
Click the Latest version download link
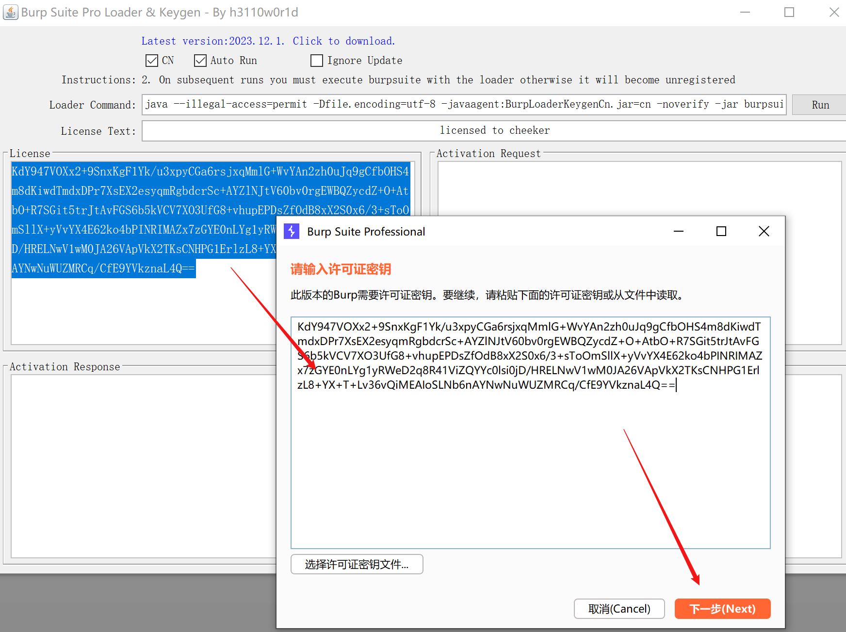268,41
